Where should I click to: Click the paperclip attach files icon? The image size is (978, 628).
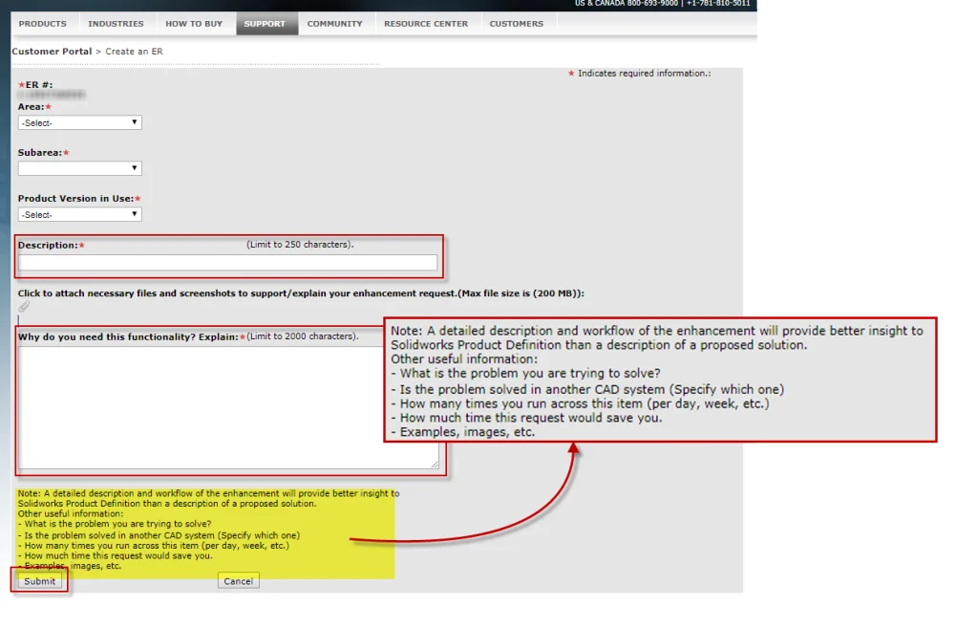tap(24, 306)
